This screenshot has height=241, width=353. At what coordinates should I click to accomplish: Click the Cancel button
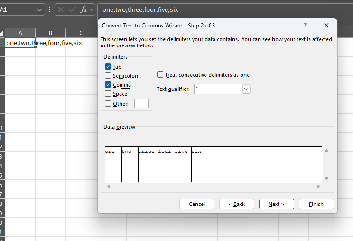coord(197,204)
